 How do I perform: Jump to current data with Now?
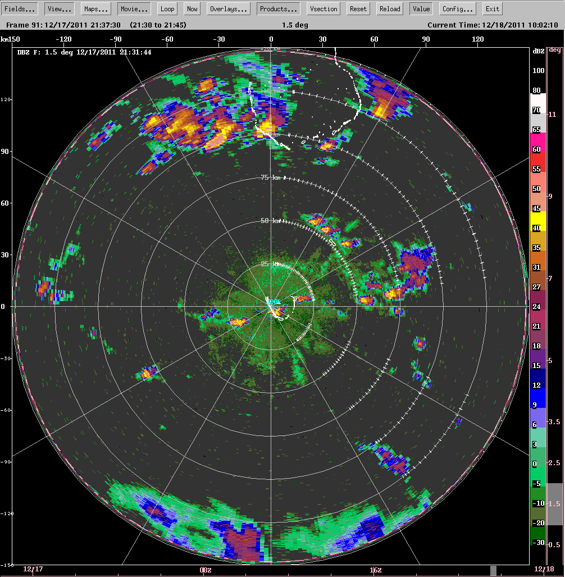(192, 8)
